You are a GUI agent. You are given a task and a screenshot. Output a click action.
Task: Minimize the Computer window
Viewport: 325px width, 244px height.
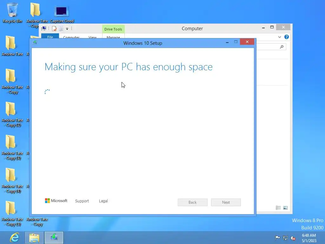pyautogui.click(x=263, y=27)
